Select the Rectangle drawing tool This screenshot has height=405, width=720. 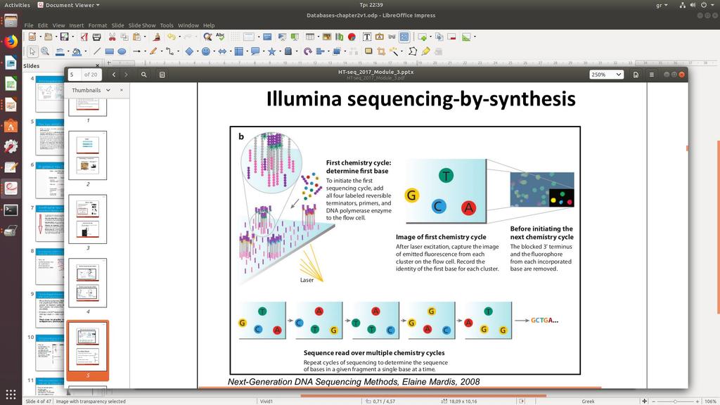(109, 51)
